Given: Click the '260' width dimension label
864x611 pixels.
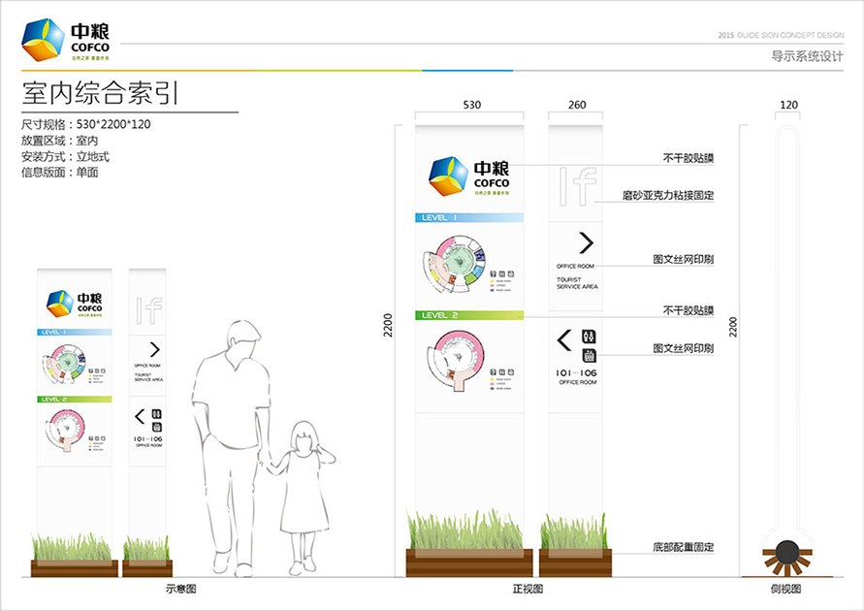Looking at the screenshot, I should click(x=577, y=105).
